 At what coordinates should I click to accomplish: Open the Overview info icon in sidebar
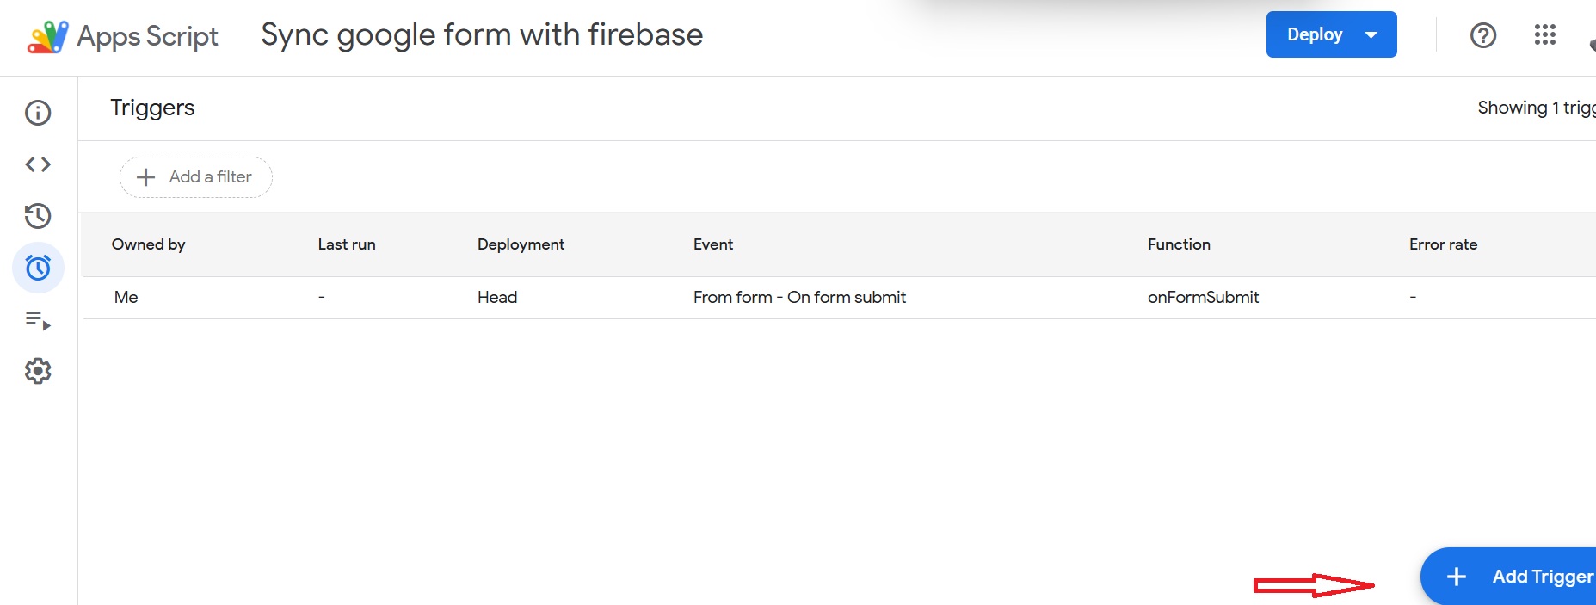(x=38, y=113)
